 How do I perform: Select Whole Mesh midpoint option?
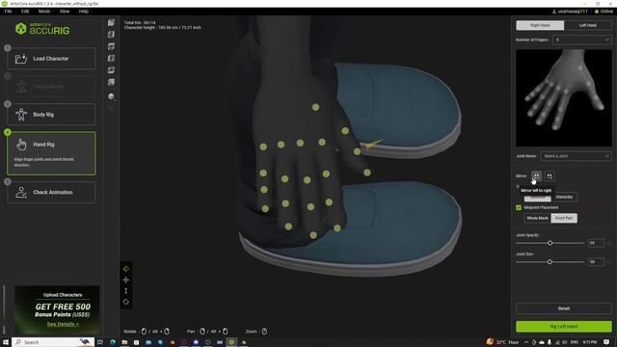[x=537, y=218]
